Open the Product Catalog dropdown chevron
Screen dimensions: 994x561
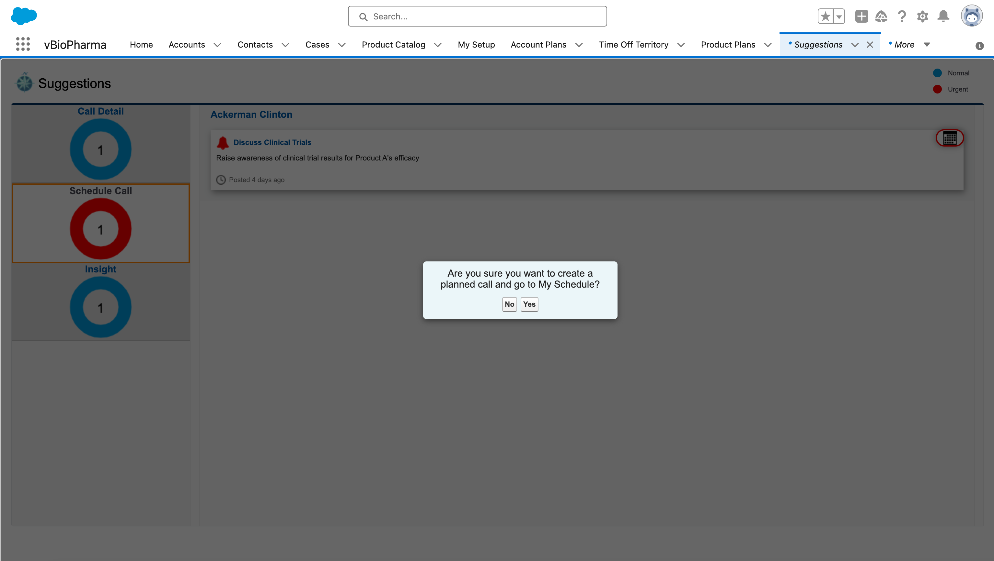tap(438, 45)
